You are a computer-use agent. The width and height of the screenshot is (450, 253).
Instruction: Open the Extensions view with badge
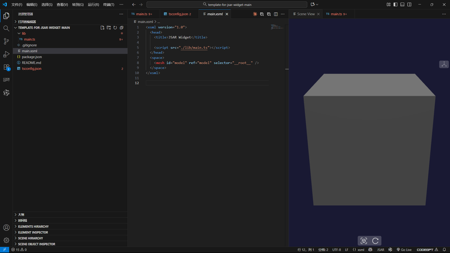[x=6, y=67]
